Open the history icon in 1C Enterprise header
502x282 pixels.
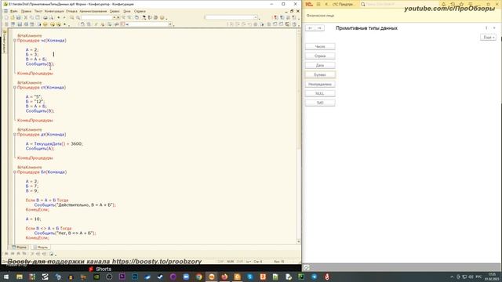coord(453,4)
